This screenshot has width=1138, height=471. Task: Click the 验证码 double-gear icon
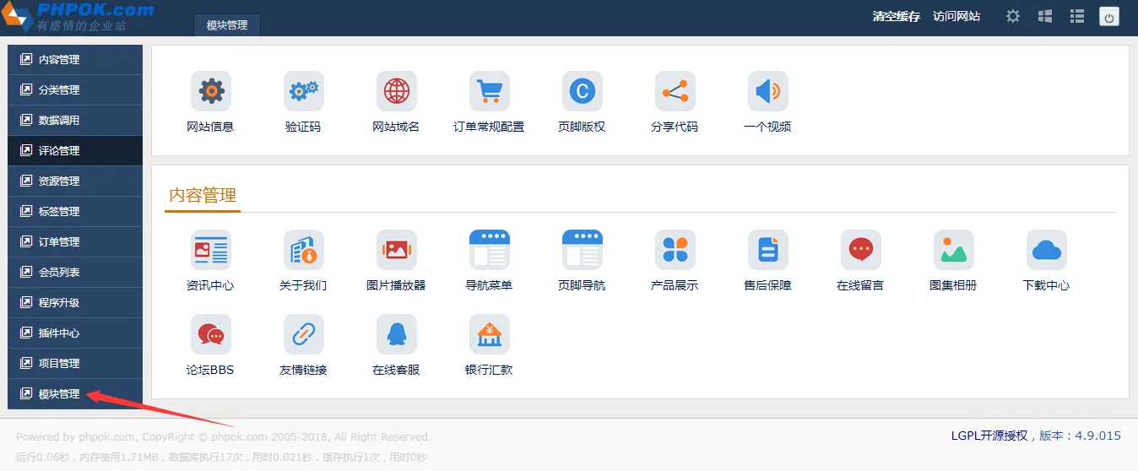pos(303,91)
